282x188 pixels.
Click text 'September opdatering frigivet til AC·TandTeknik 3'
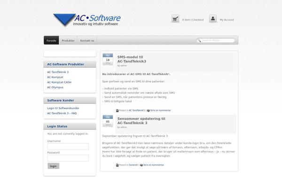pos(135,136)
